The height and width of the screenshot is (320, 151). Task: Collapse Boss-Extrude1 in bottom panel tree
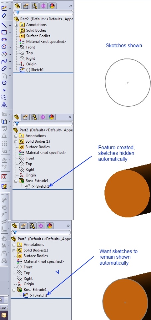[14, 290]
